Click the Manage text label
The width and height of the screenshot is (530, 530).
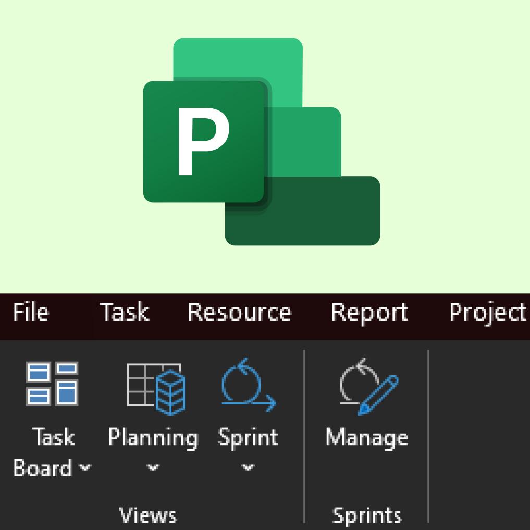(367, 438)
